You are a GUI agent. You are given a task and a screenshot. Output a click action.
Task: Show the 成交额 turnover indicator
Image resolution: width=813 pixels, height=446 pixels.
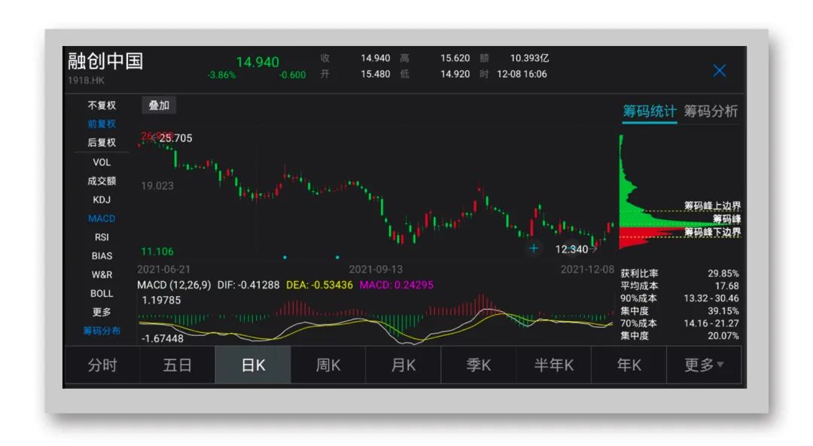[102, 181]
